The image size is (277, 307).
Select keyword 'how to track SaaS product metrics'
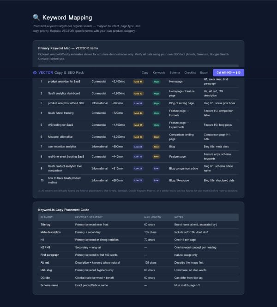64,180
